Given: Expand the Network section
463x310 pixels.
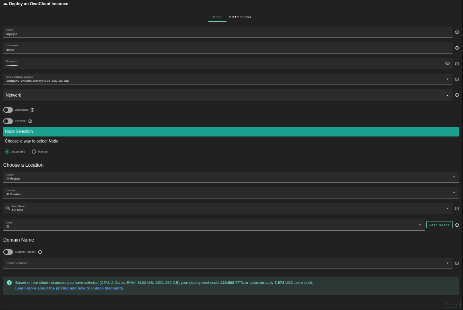Looking at the screenshot, I should (227, 95).
